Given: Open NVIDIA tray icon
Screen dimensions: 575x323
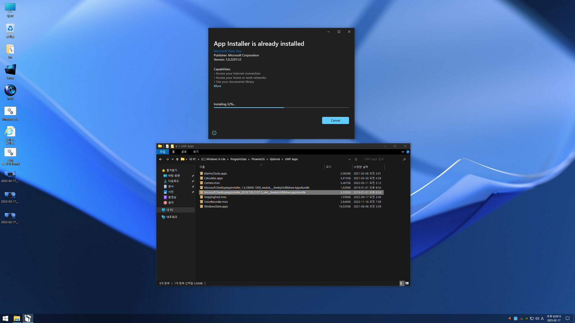Looking at the screenshot, I should 526,319.
